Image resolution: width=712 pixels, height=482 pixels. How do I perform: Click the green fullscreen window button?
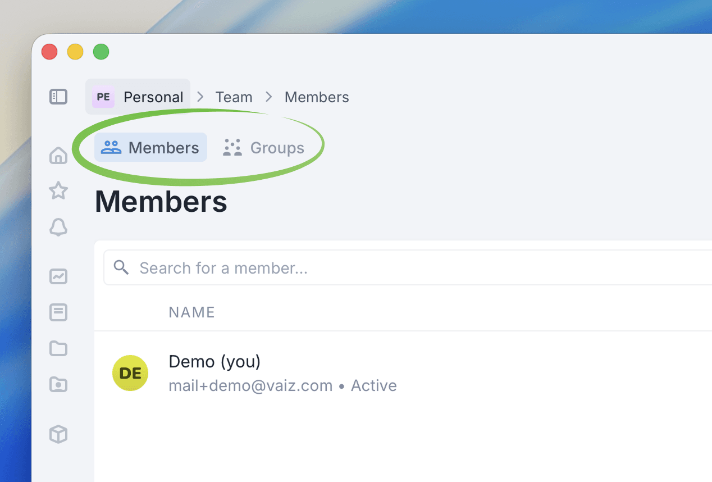coord(101,52)
